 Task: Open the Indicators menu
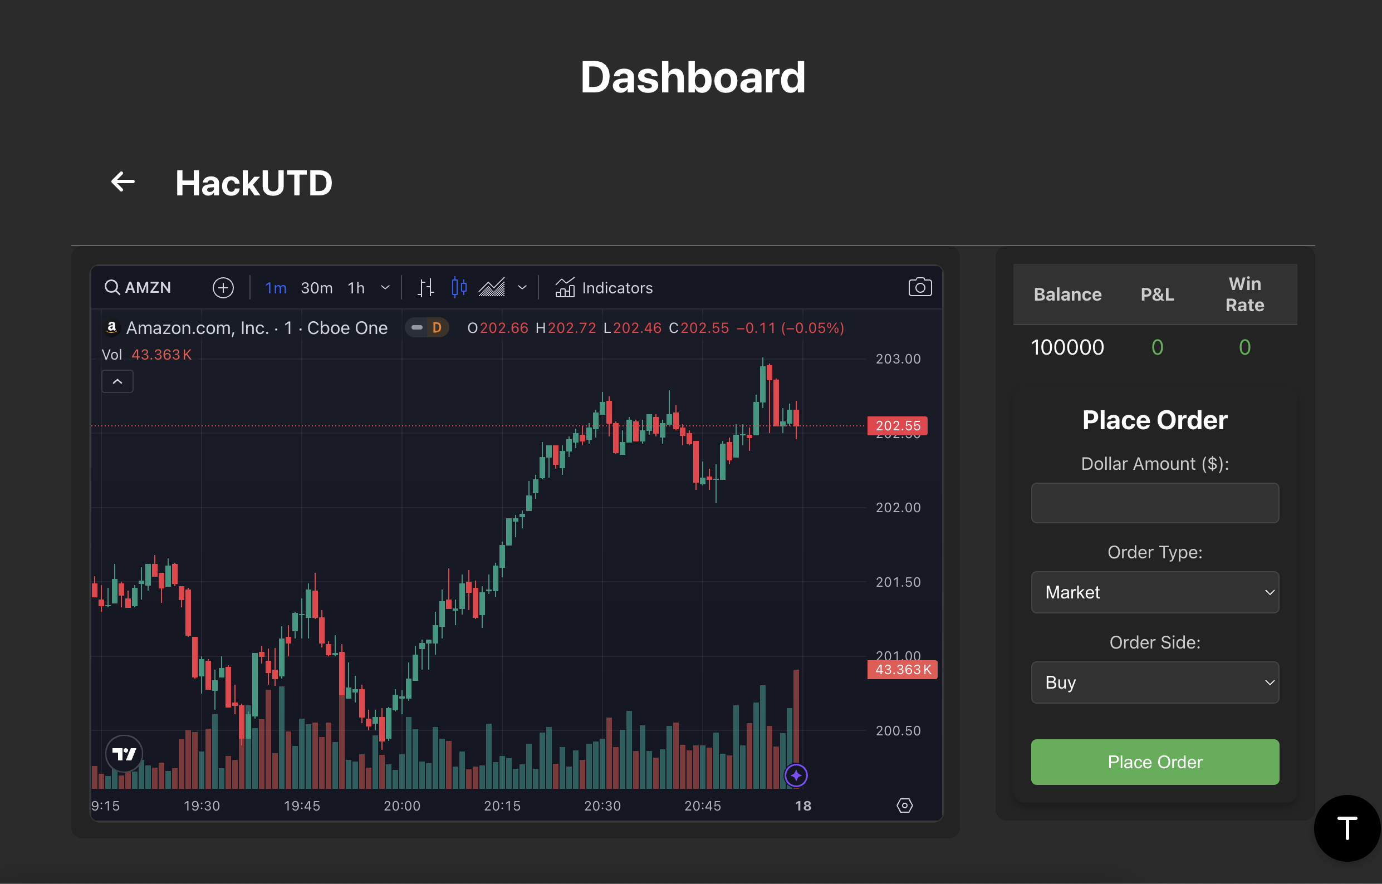[x=604, y=288]
